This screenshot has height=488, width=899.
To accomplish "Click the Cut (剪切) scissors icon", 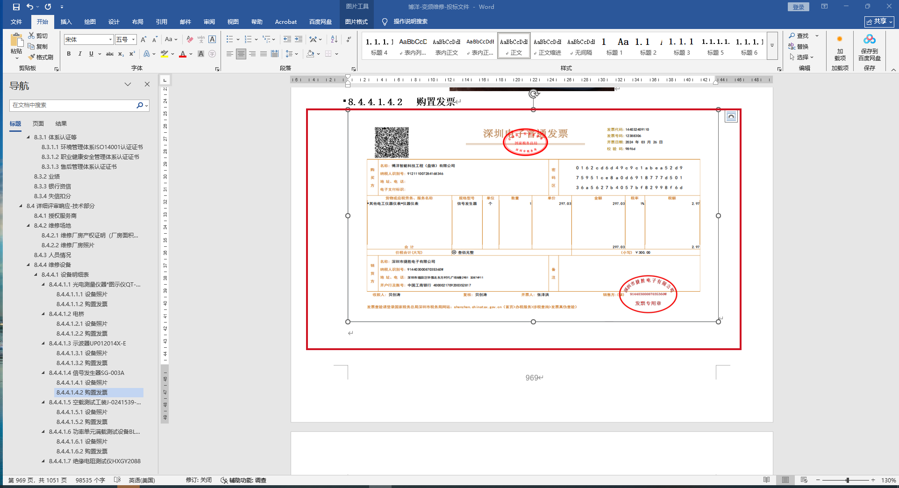I will [x=31, y=36].
